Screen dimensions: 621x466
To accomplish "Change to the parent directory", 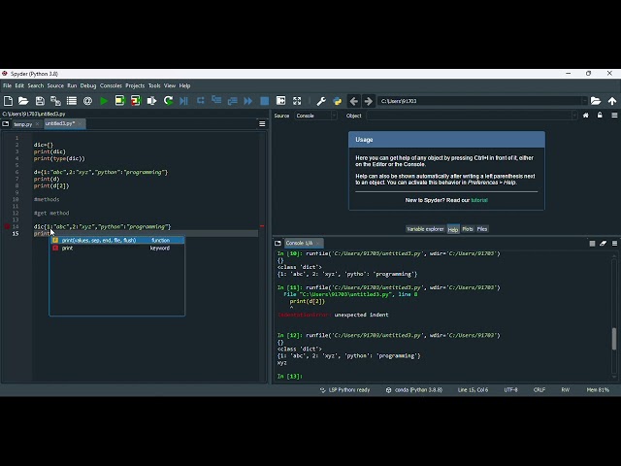I will click(612, 101).
